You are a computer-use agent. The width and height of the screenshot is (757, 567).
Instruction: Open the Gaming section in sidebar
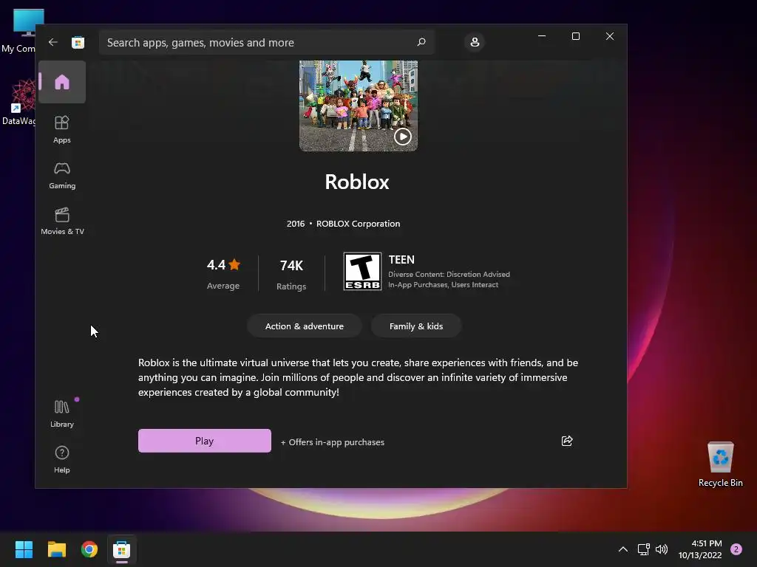pyautogui.click(x=62, y=175)
